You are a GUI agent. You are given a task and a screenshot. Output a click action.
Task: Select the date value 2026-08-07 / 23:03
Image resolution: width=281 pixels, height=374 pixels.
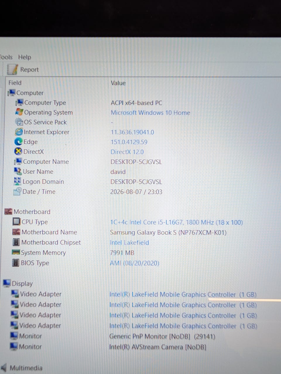pyautogui.click(x=136, y=192)
